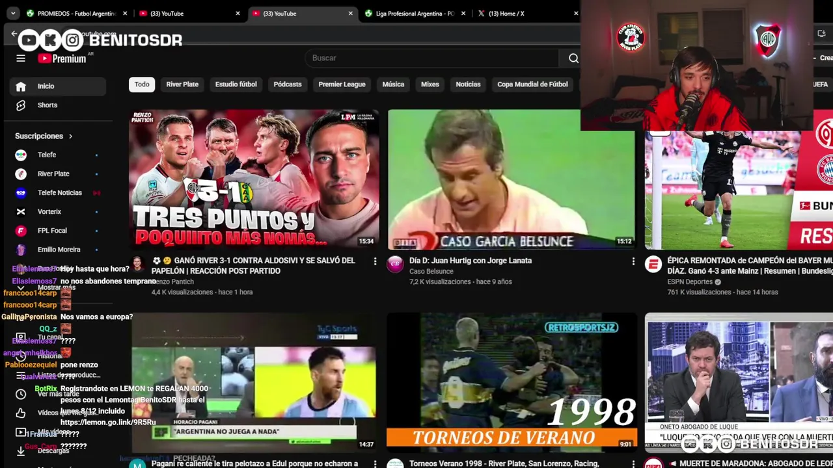Screen dimensions: 833x468
Task: Open Torneos Verano 1998 video title
Action: 504,463
